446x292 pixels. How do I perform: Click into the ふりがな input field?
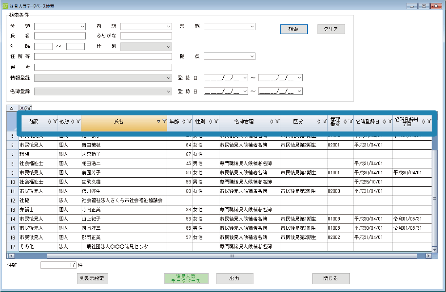point(146,36)
